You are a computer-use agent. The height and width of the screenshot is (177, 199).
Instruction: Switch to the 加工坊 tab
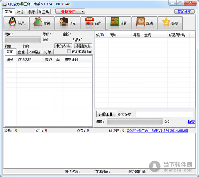coord(44,12)
